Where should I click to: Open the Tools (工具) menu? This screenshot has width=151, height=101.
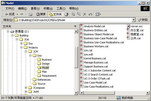click(61, 9)
